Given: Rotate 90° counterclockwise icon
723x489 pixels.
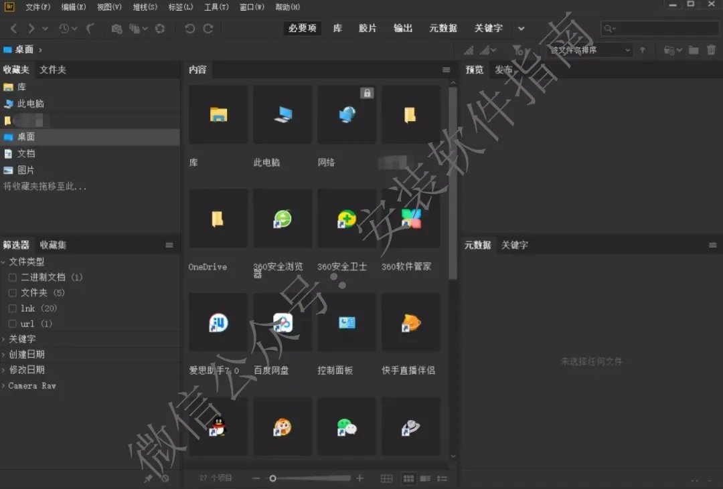Looking at the screenshot, I should (x=189, y=29).
